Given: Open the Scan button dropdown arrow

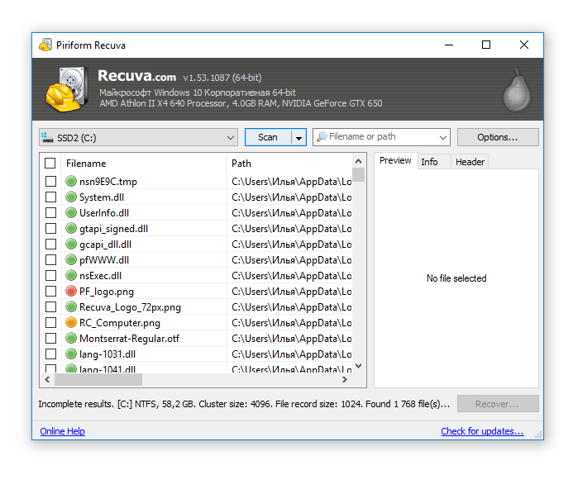Looking at the screenshot, I should 299,138.
